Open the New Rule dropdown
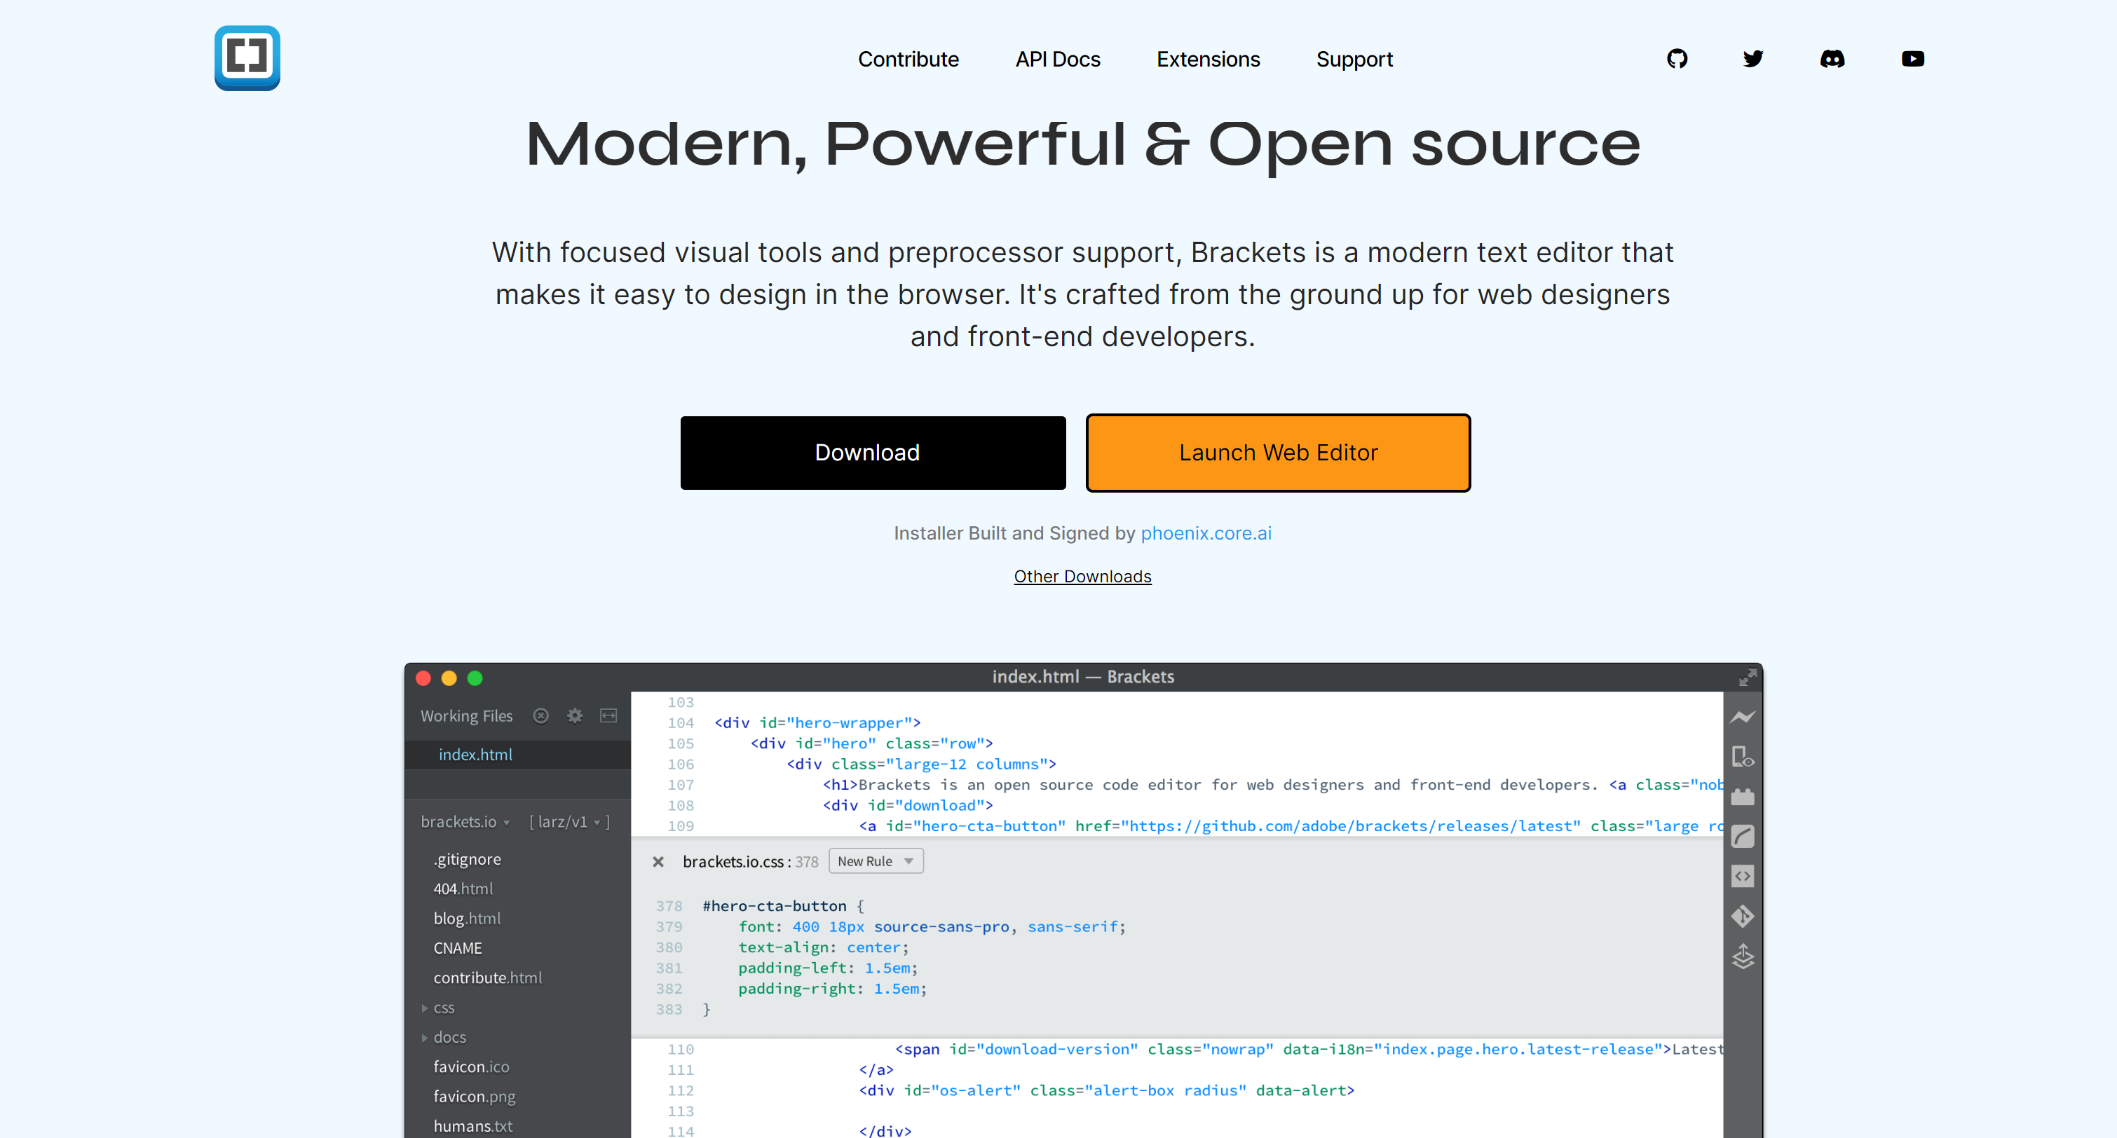 (876, 861)
